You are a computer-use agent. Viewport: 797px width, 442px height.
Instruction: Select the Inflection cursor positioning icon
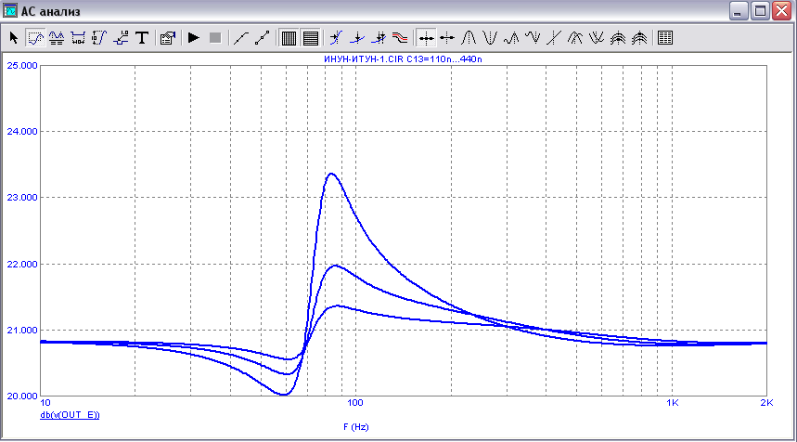tap(554, 38)
